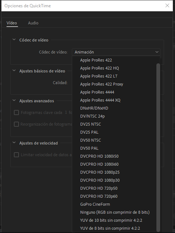175x233 pixels.
Task: Select Apple ProRes 422 Proxy codec
Action: [x=114, y=84]
